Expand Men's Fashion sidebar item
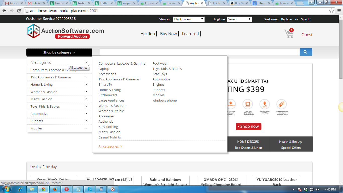Viewport: 343px width, 193px height. 59,99
